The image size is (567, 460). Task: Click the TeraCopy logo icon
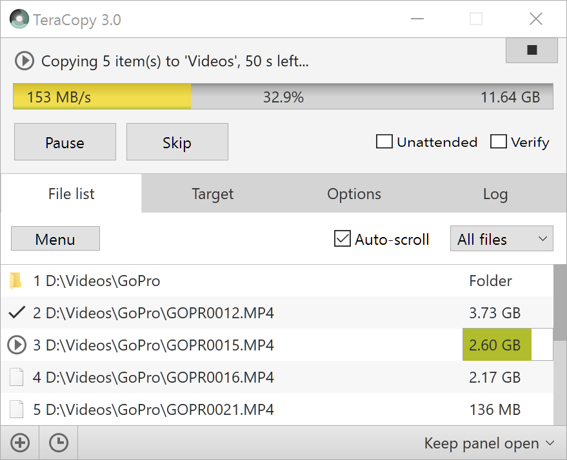pos(19,19)
